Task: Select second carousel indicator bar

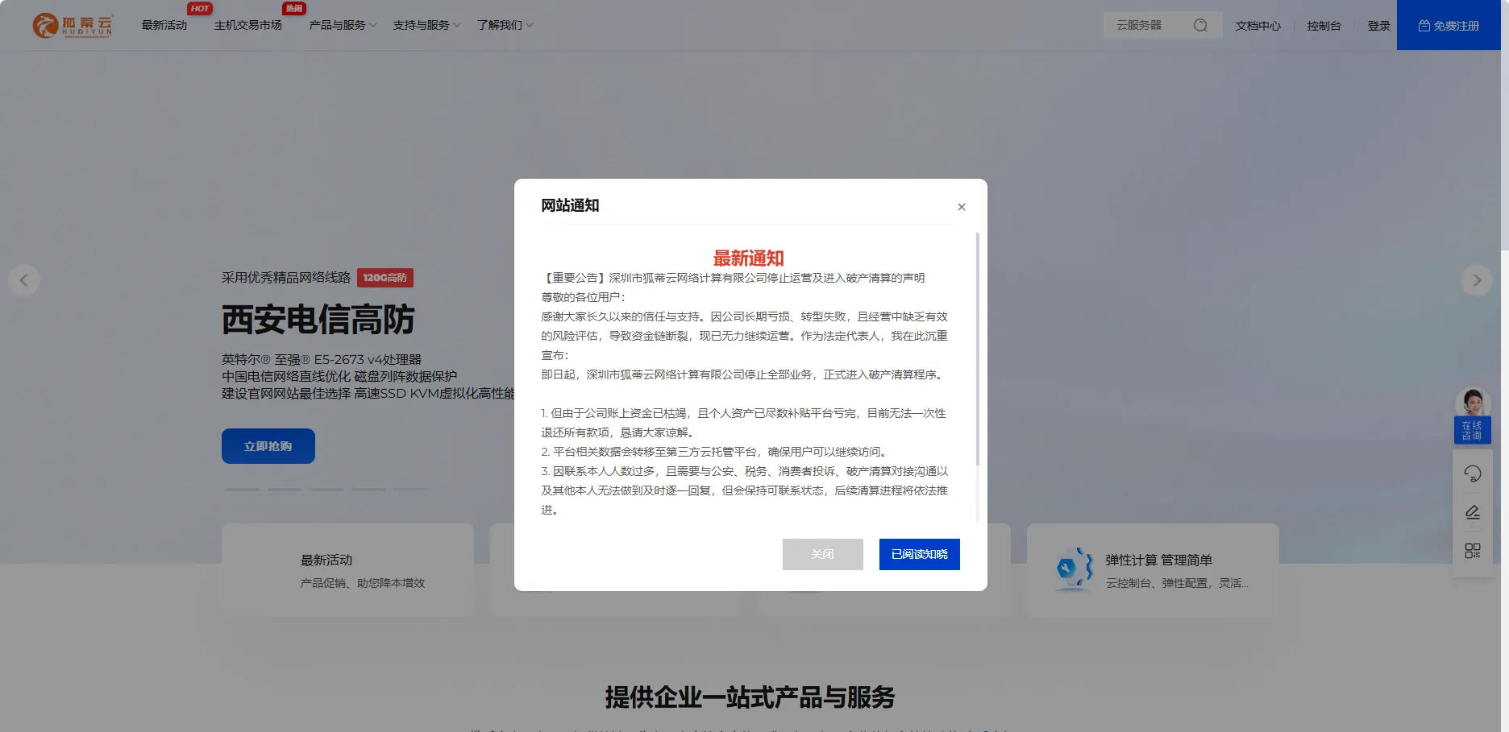Action: click(285, 489)
